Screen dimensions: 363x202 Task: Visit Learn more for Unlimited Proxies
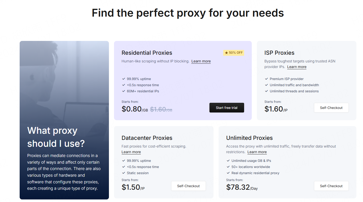pos(257,152)
